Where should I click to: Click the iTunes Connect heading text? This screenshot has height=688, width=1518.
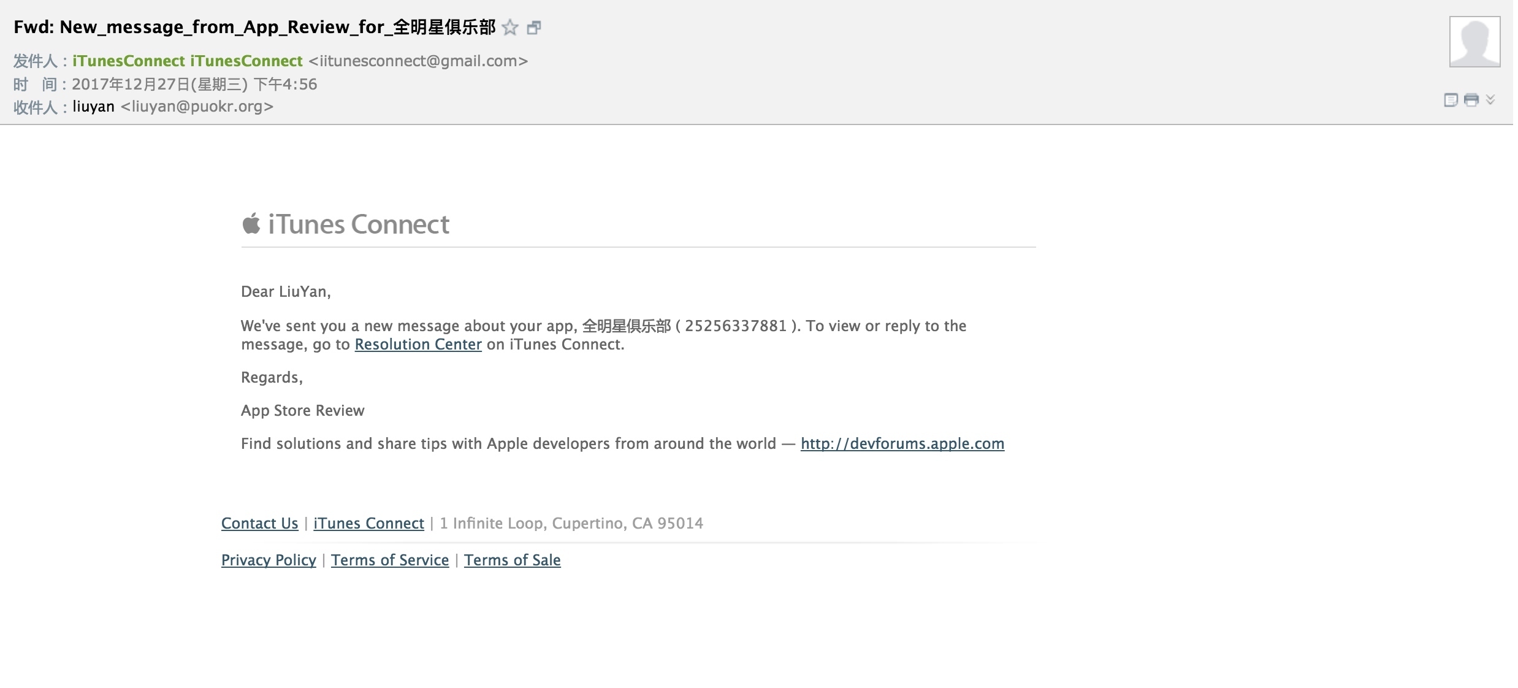point(359,224)
